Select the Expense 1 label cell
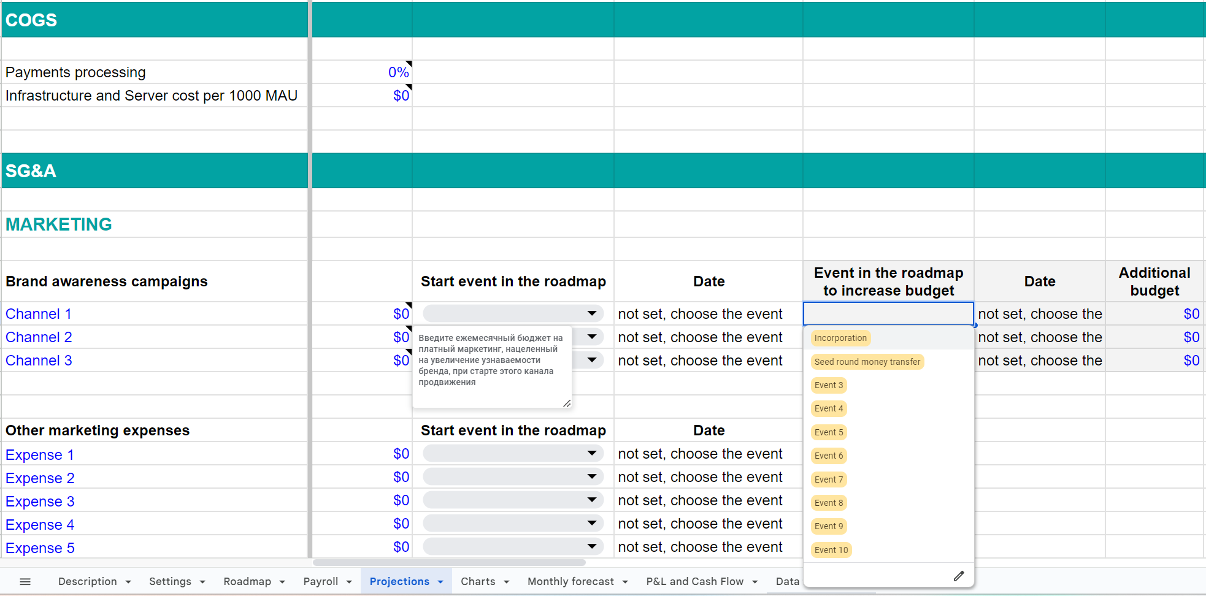The height and width of the screenshot is (596, 1206). pyautogui.click(x=155, y=454)
